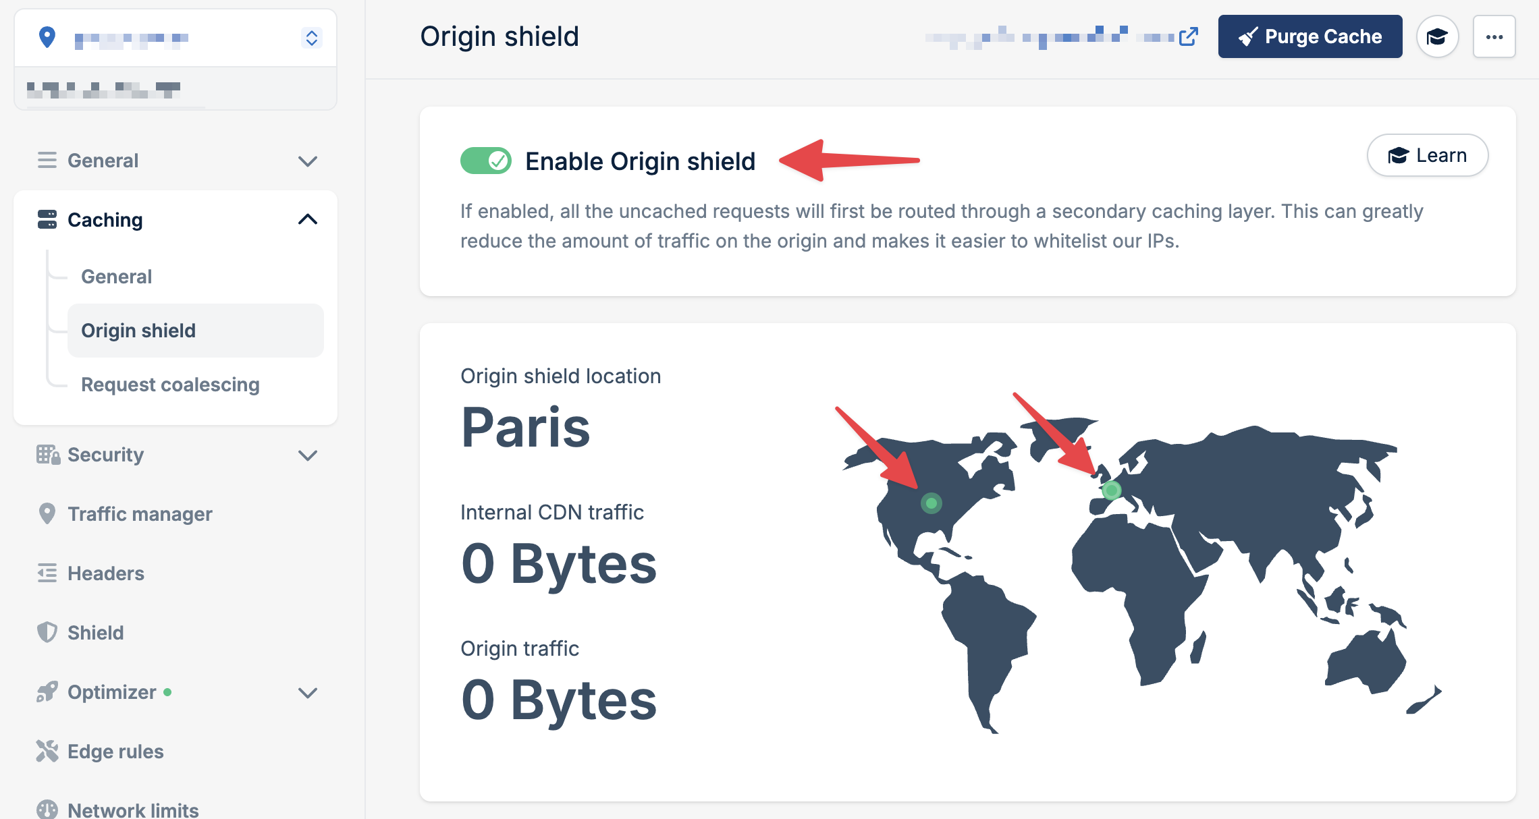Screen dimensions: 1539x819
Task: Select Origin shield in the sidebar
Action: click(138, 330)
